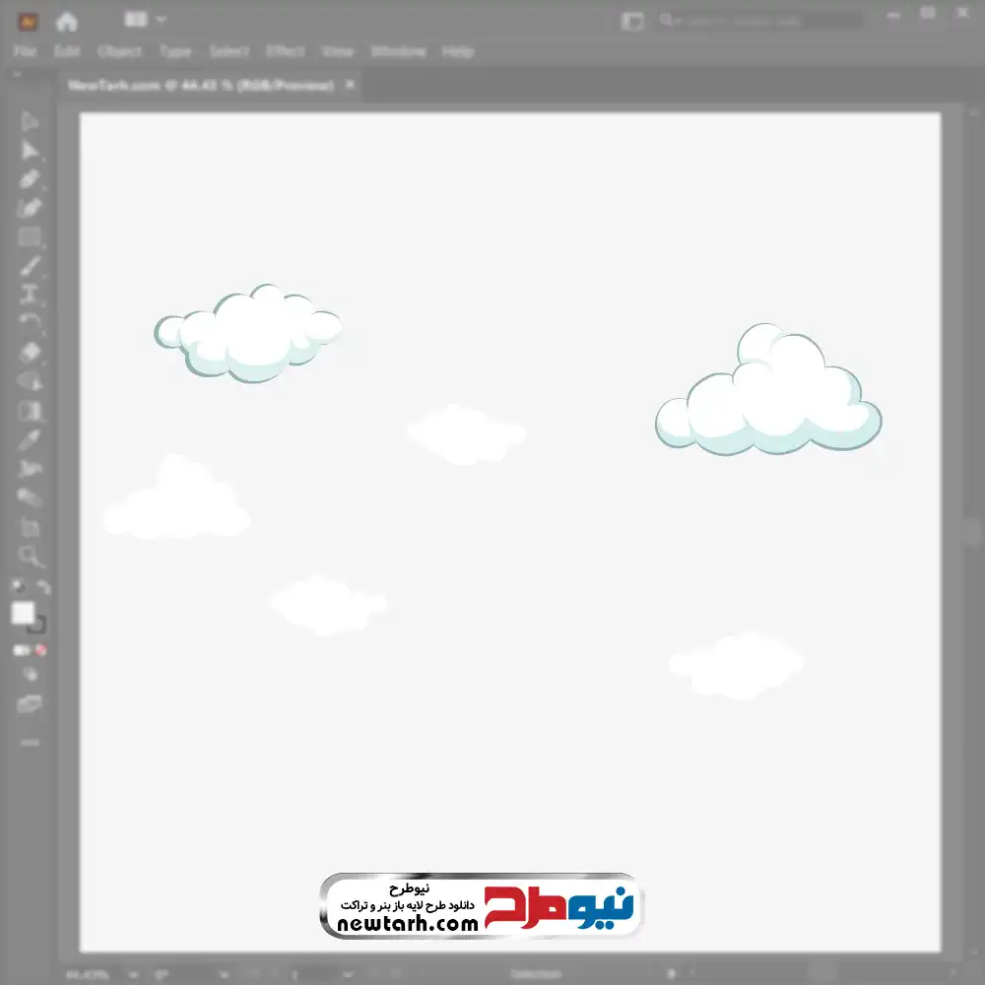Open the Effect menu
The image size is (985, 985).
pos(285,51)
